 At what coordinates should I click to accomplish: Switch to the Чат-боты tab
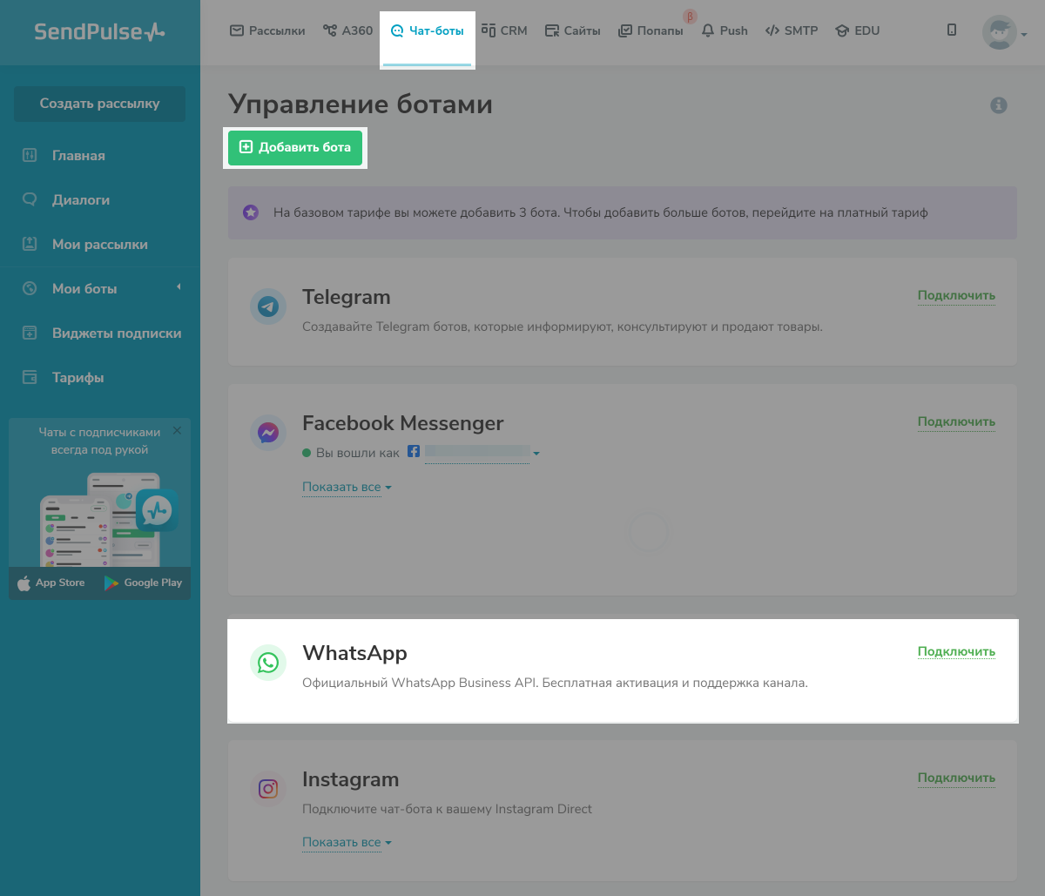(427, 30)
